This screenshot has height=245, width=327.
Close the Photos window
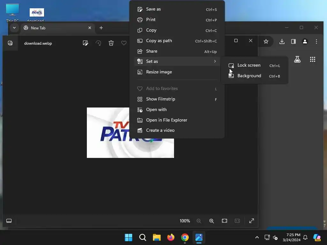[x=251, y=41]
